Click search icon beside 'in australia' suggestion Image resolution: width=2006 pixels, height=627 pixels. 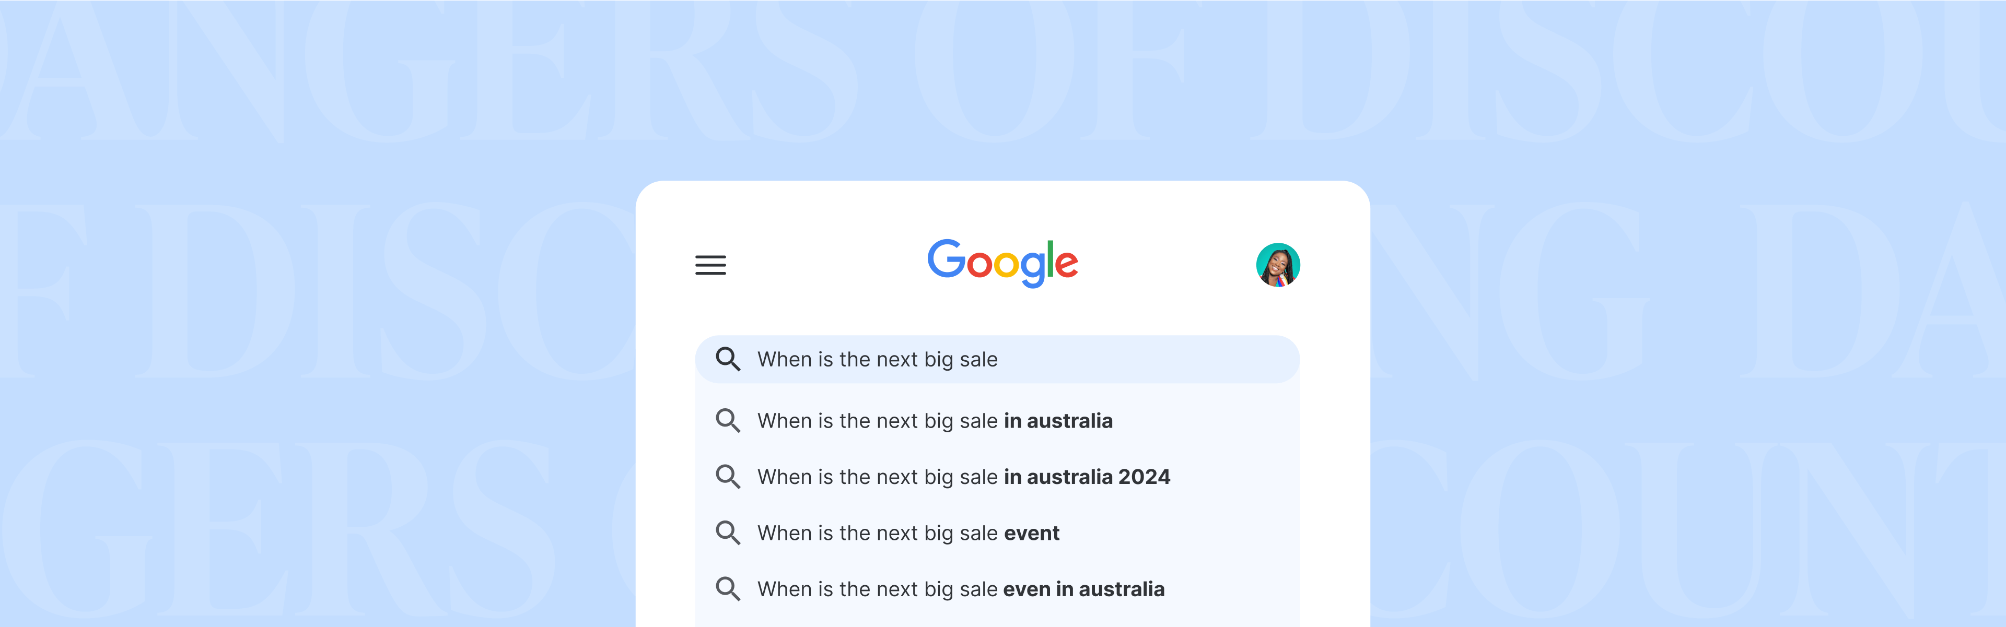pyautogui.click(x=727, y=421)
